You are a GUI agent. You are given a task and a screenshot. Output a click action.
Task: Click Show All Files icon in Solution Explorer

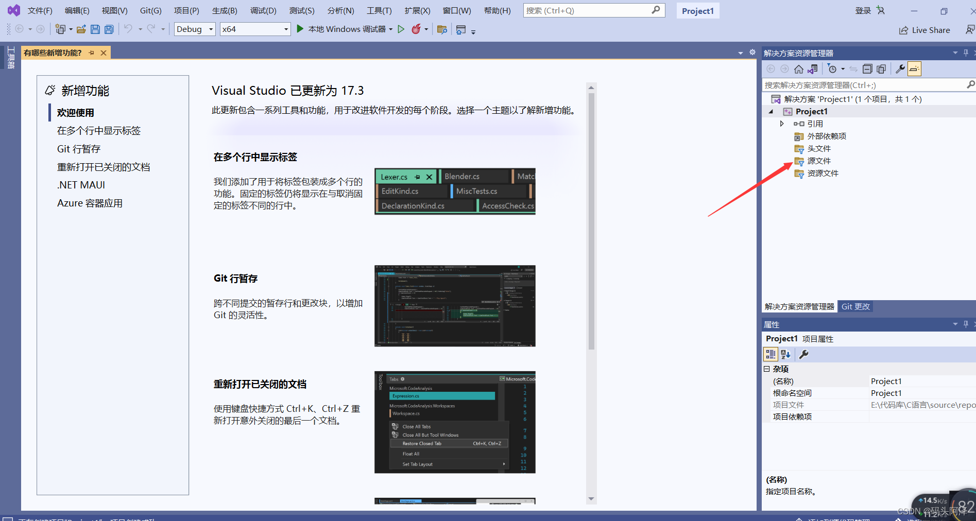click(881, 69)
